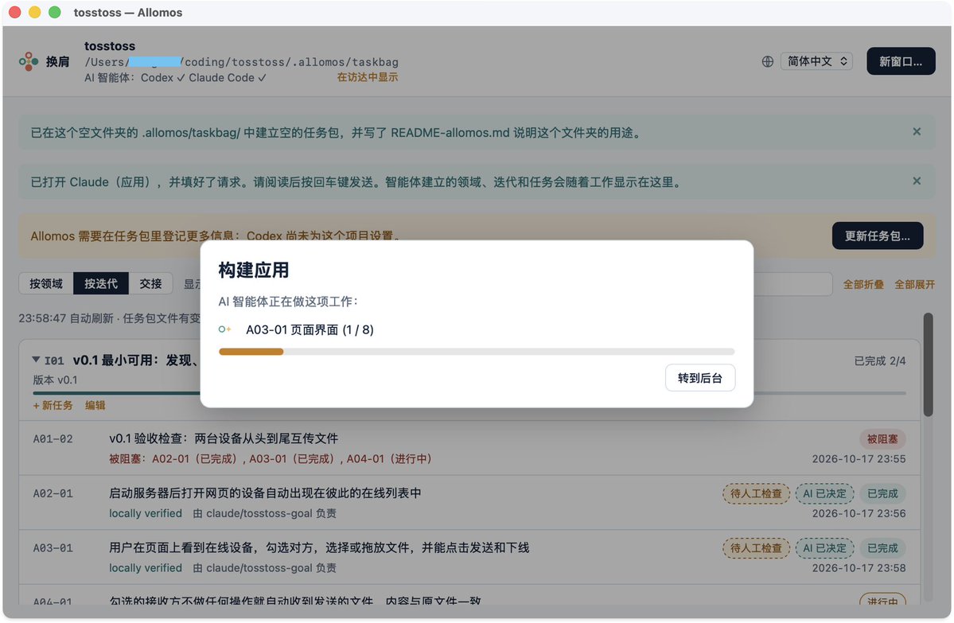The width and height of the screenshot is (954, 623).
Task: Click the 被阻塞 status badge on A01-02
Action: [x=882, y=438]
